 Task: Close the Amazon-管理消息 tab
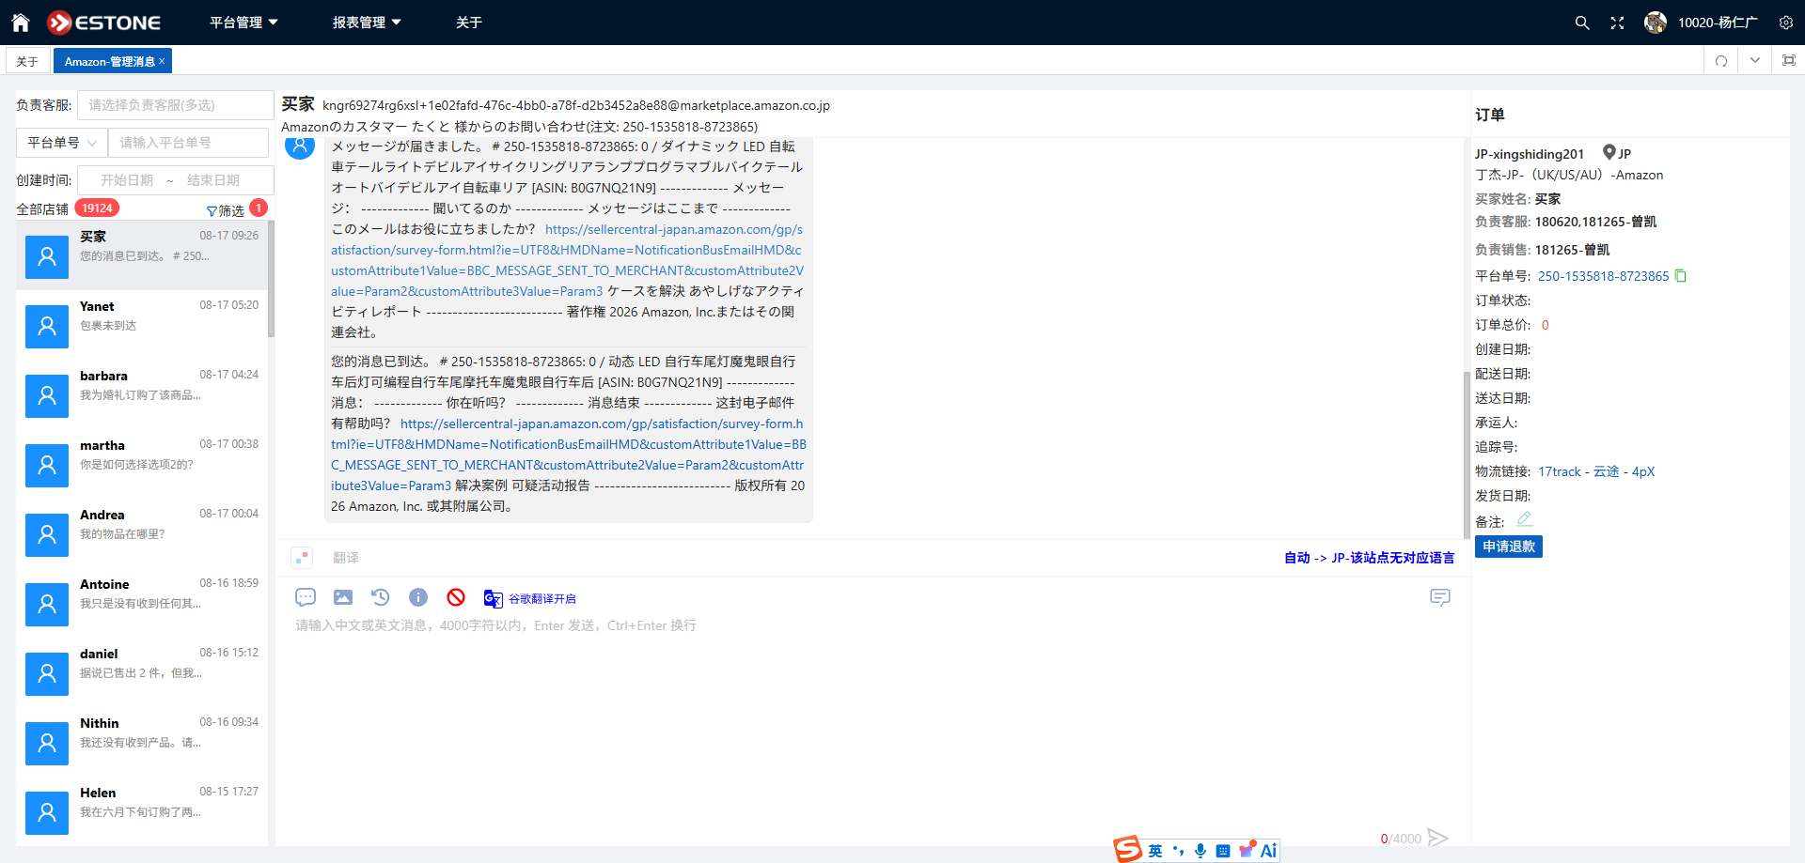(x=162, y=61)
